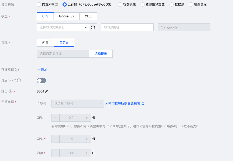
Task: Click the 选择镜像 button
Action: (x=101, y=54)
